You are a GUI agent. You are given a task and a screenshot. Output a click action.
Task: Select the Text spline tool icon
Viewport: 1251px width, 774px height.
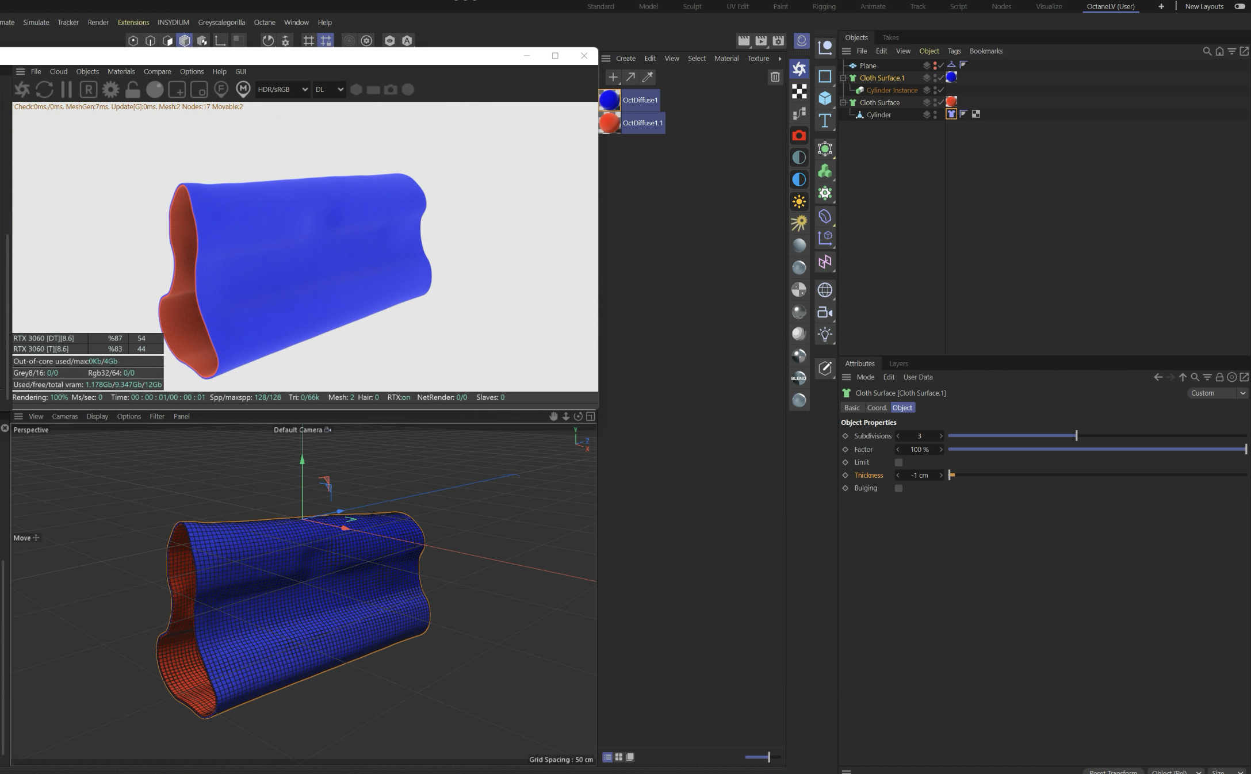(x=825, y=121)
